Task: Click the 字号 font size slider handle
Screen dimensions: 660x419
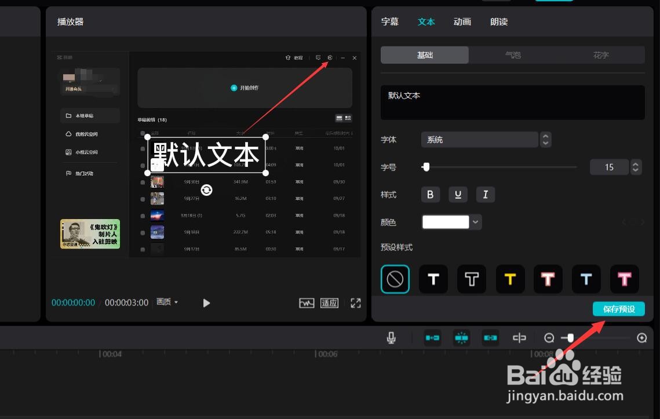Action: click(426, 167)
